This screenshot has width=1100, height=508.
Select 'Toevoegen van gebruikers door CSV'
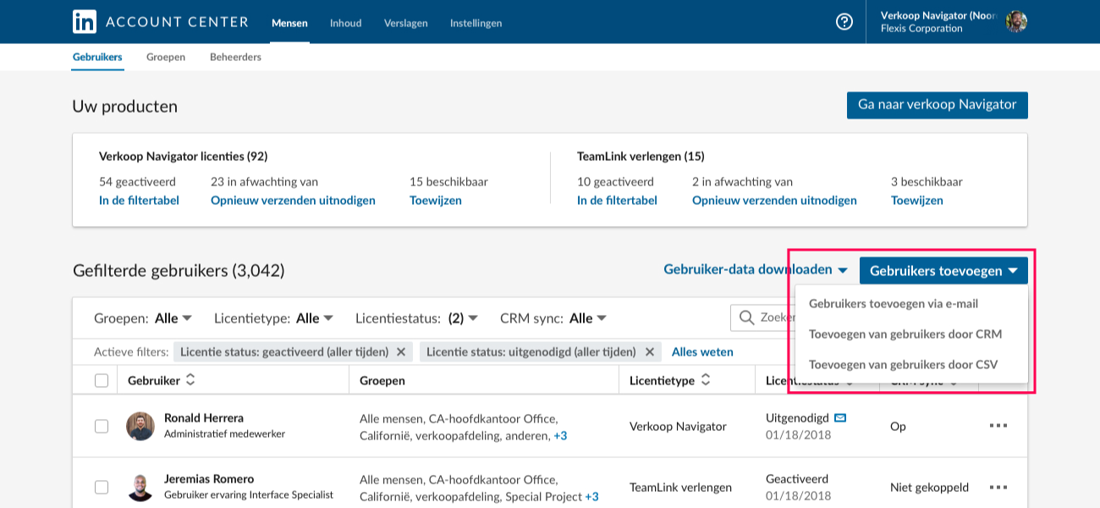tap(903, 365)
